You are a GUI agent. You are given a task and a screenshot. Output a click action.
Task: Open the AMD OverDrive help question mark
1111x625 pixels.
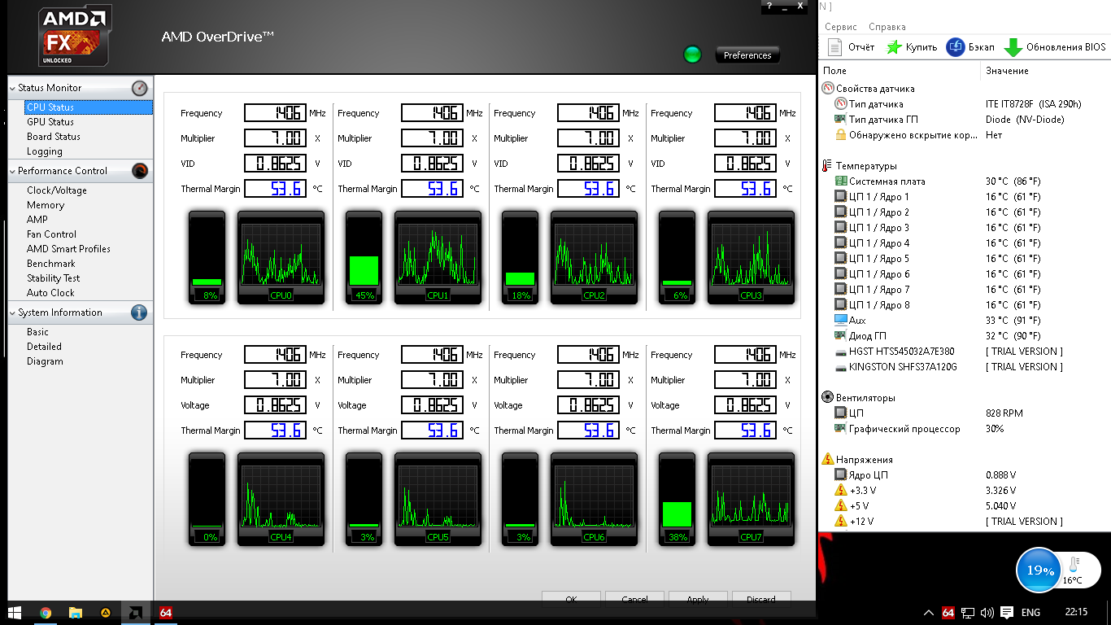click(769, 7)
